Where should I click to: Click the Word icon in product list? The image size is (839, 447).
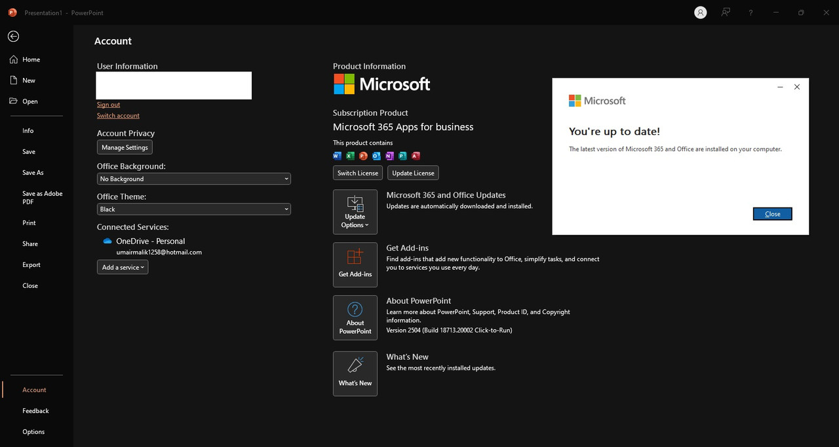(x=338, y=156)
